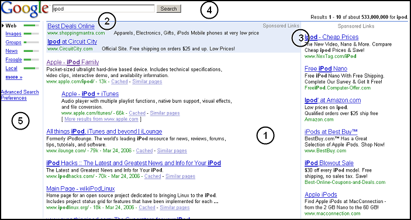This screenshot has height=220, width=411.
Task: Click More results from www.apple.com
Action: tap(101, 119)
